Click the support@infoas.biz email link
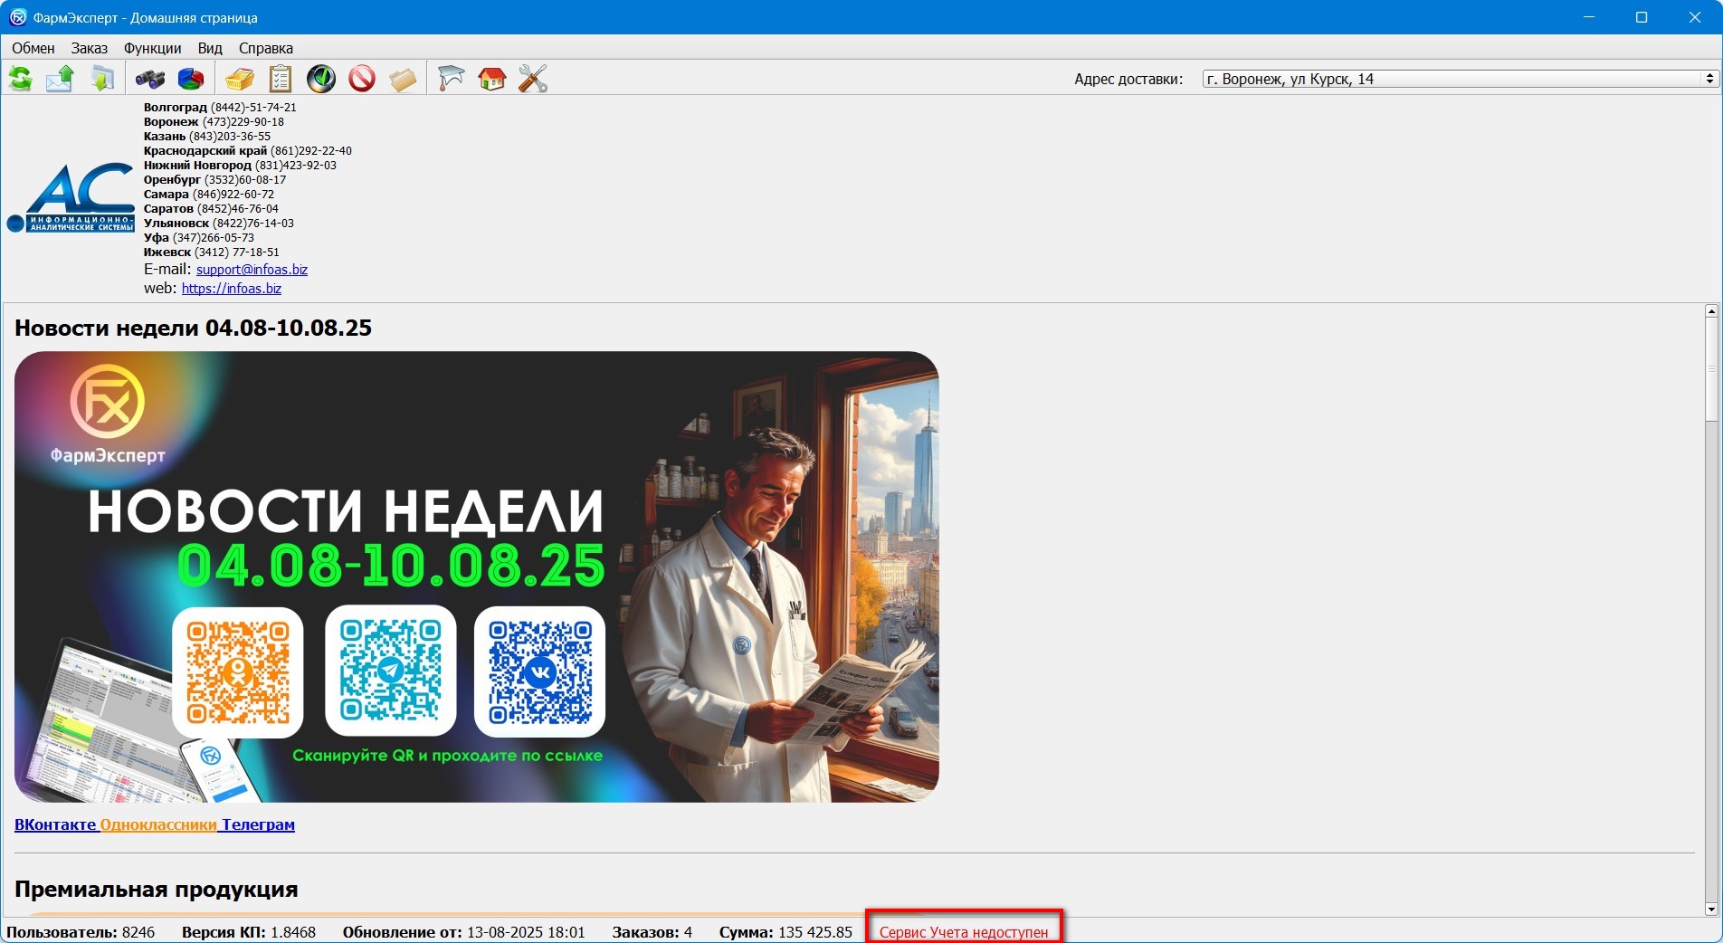The width and height of the screenshot is (1723, 943). (x=252, y=270)
